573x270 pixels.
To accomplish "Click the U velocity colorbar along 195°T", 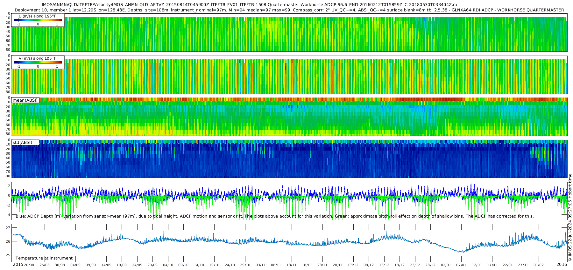I will 38,20.
